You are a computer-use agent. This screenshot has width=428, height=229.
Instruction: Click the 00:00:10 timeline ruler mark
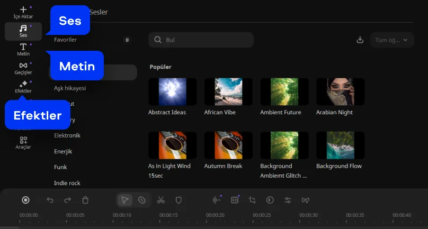click(122, 215)
